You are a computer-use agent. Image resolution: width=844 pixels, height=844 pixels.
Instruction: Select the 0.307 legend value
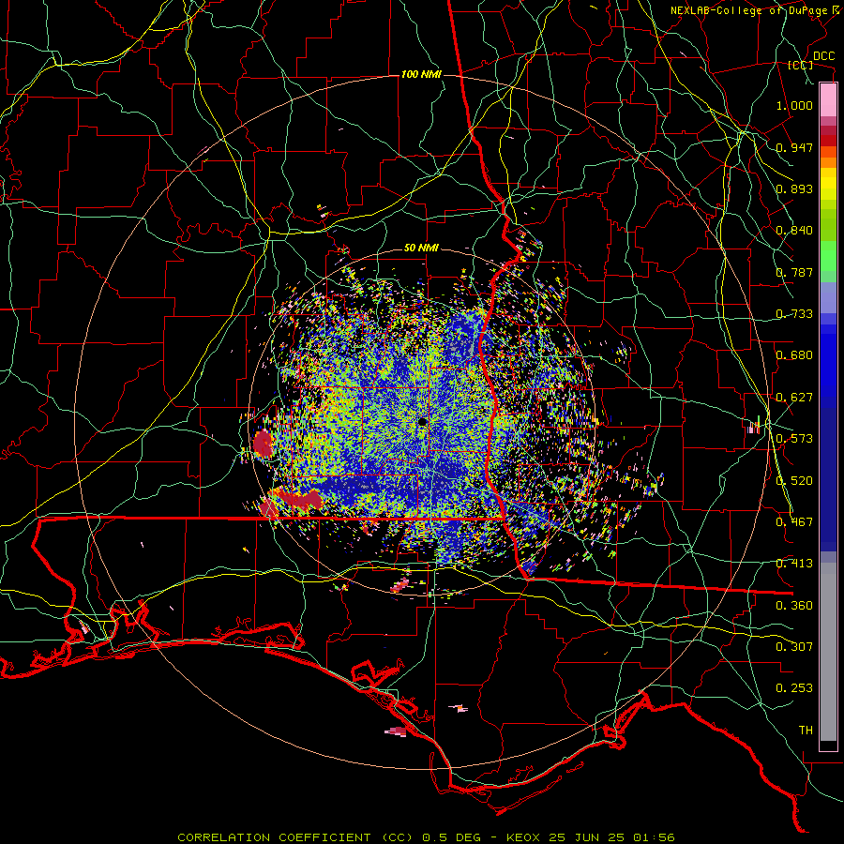pos(794,647)
